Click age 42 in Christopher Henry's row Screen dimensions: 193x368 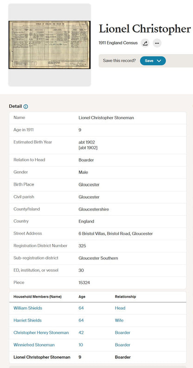(81, 333)
